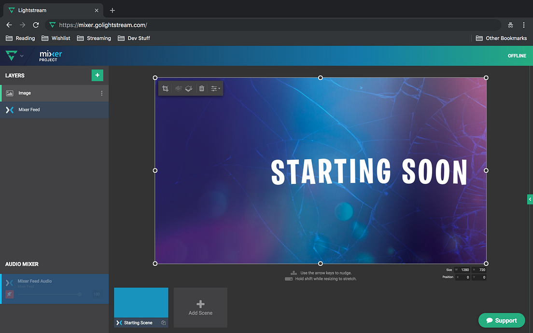Viewport: 533px width, 333px height.
Task: Open the Streaming bookmarks folder
Action: (x=94, y=38)
